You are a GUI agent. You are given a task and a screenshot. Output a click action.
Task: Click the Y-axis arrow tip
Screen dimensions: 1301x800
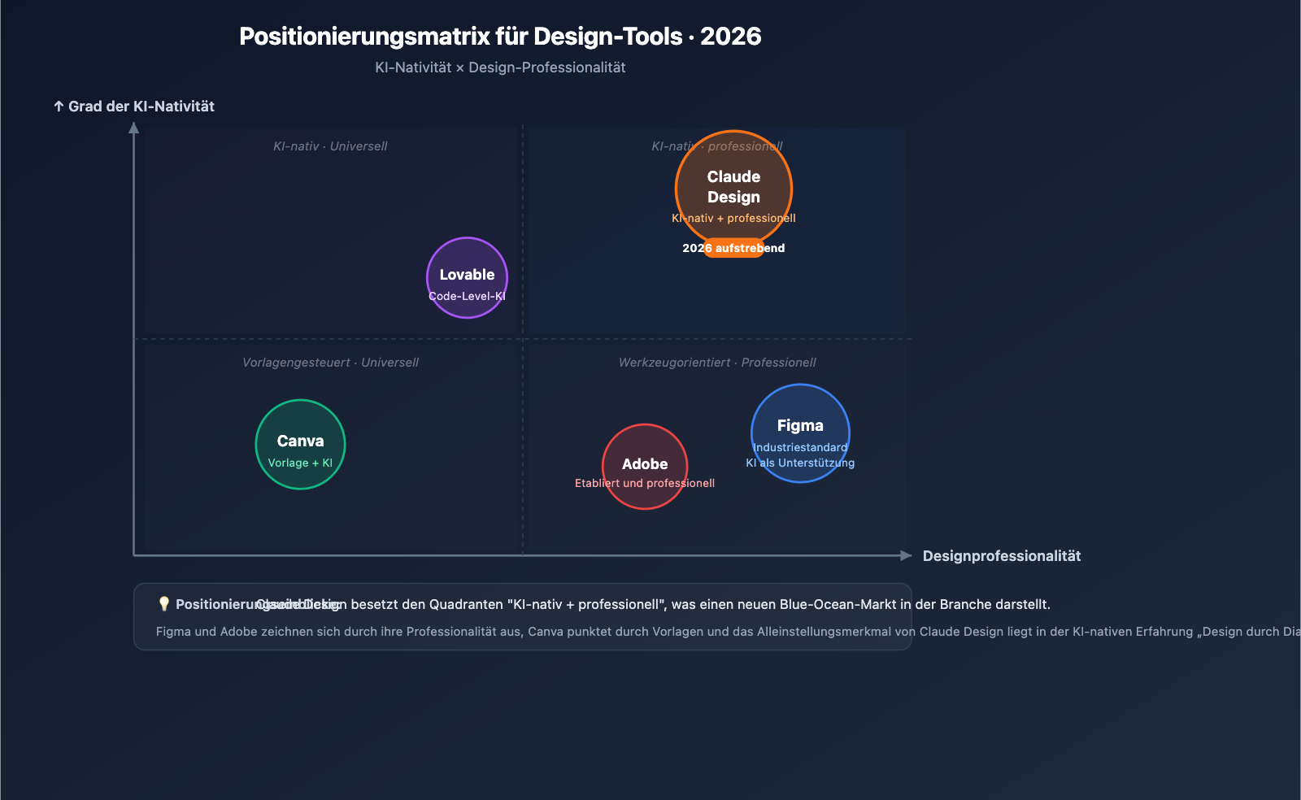[x=134, y=126]
